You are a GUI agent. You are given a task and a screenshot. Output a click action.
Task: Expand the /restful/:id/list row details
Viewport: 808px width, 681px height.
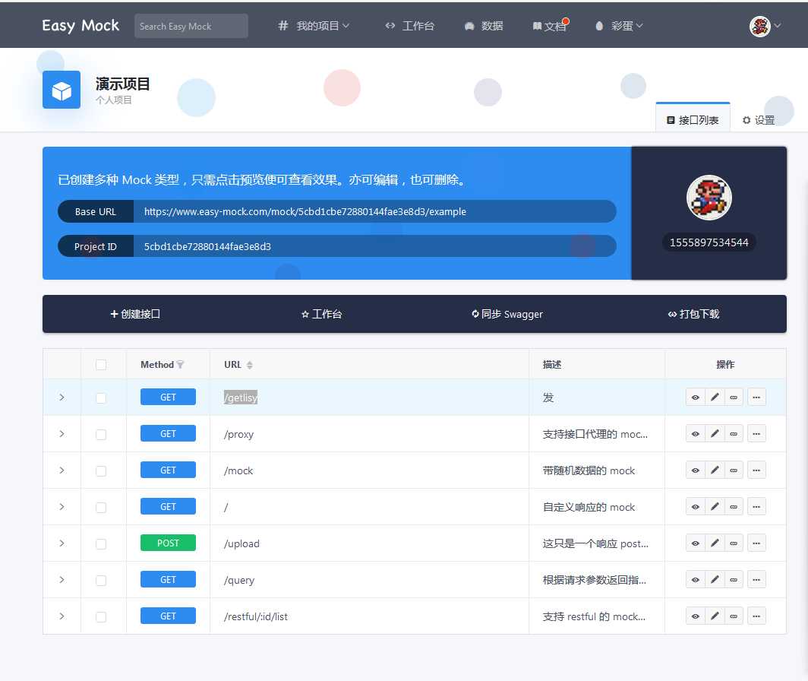(x=62, y=616)
